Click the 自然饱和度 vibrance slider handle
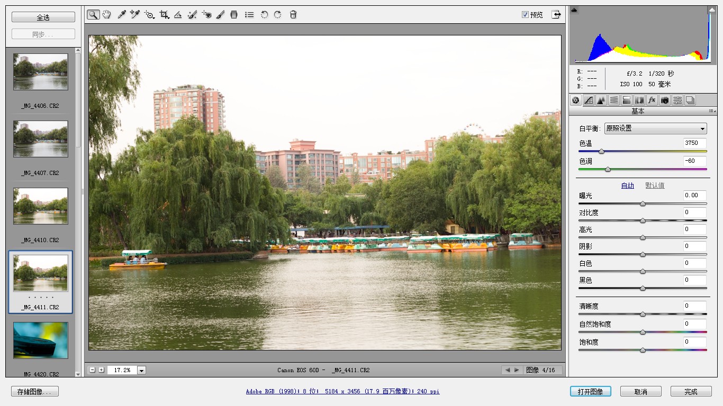Viewport: 723px width, 406px height. pos(643,332)
